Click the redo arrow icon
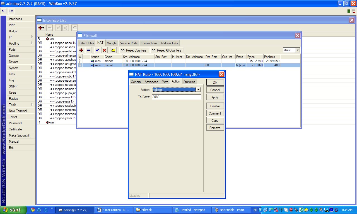The height and width of the screenshot is (214, 357). click(11, 11)
